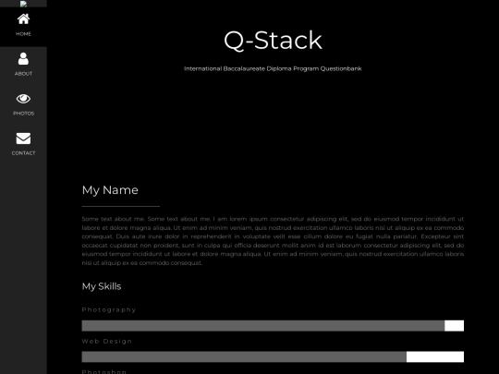The image size is (499, 374).
Task: Select the Photos eye icon
Action: tap(23, 99)
